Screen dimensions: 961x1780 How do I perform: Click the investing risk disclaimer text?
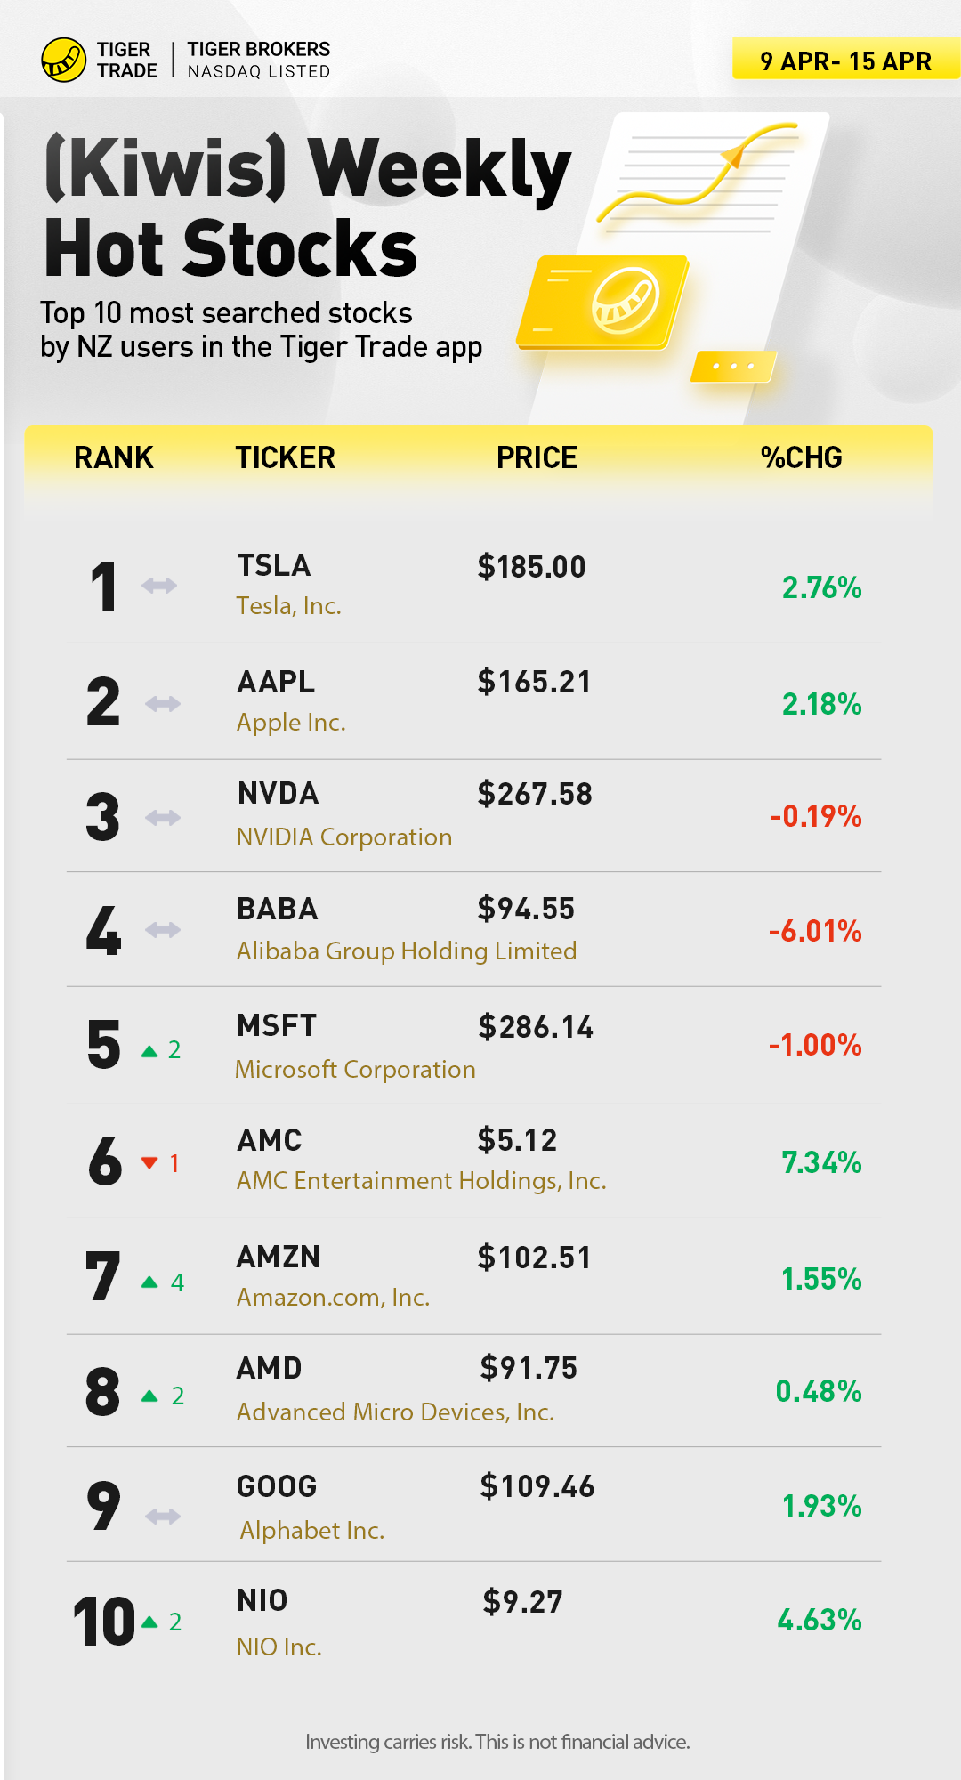point(497,1742)
